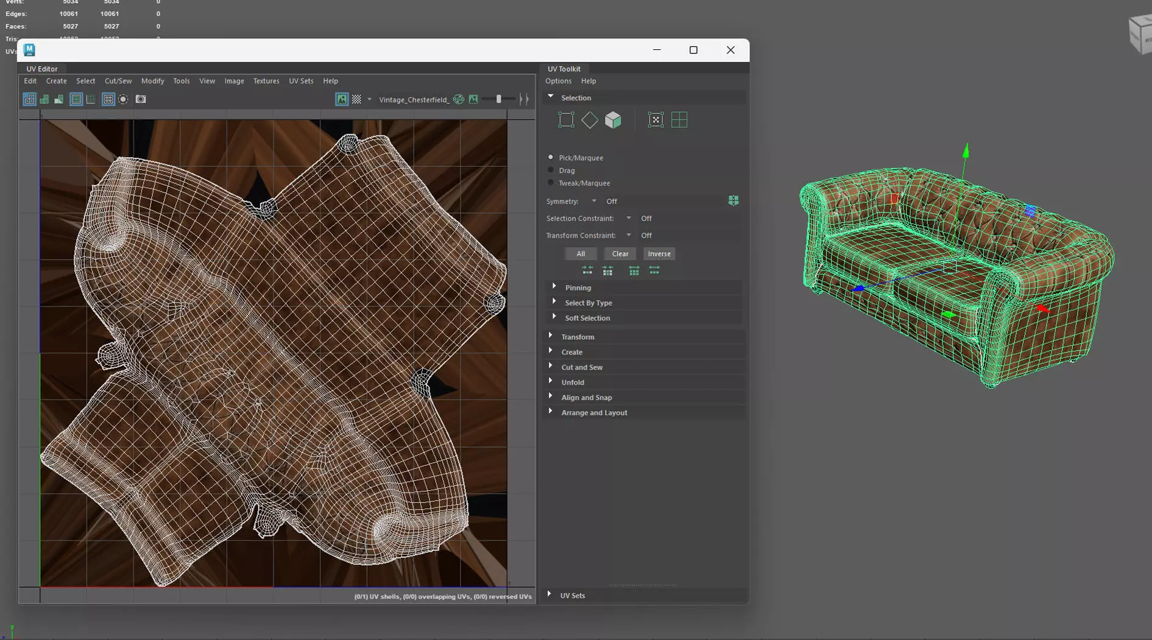The height and width of the screenshot is (640, 1152).
Task: Select the Face selection cube icon
Action: click(613, 121)
